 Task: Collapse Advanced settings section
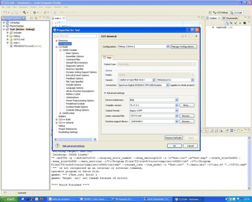pyautogui.click(x=105, y=93)
